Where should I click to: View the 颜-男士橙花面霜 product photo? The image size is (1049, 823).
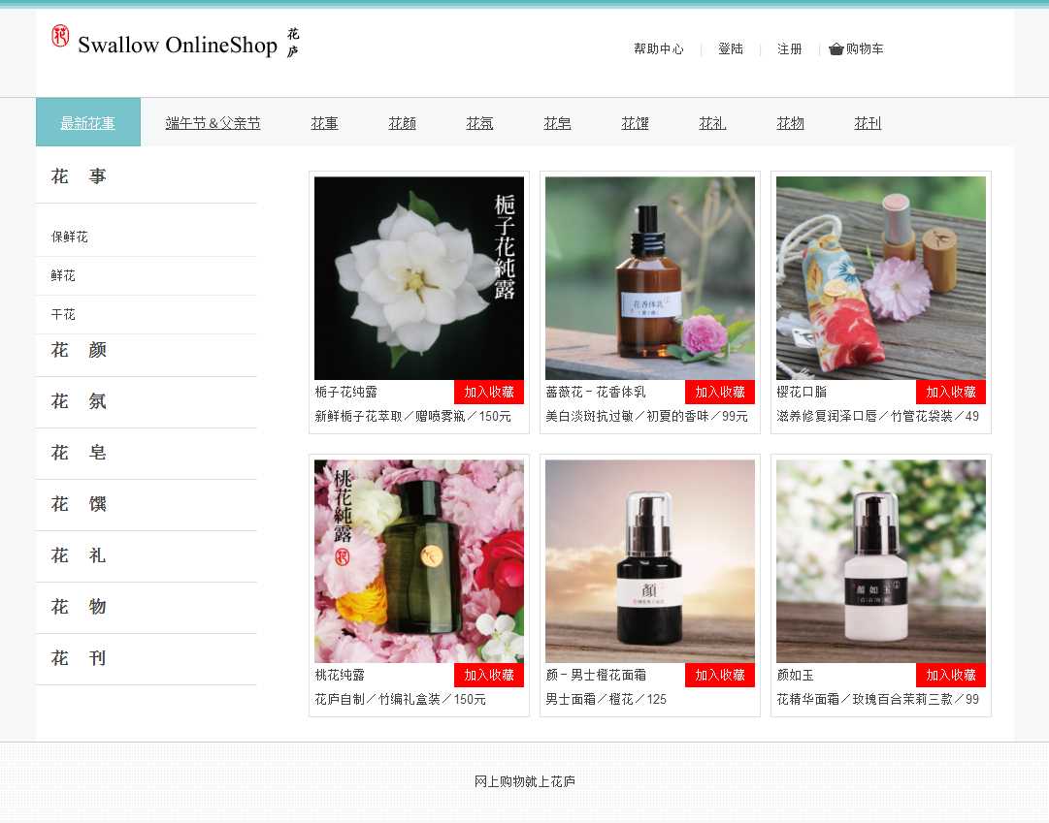click(649, 561)
